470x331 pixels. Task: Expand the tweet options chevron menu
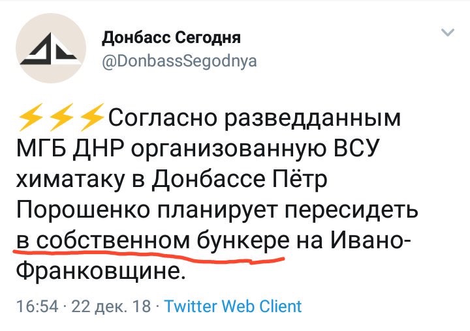447,32
